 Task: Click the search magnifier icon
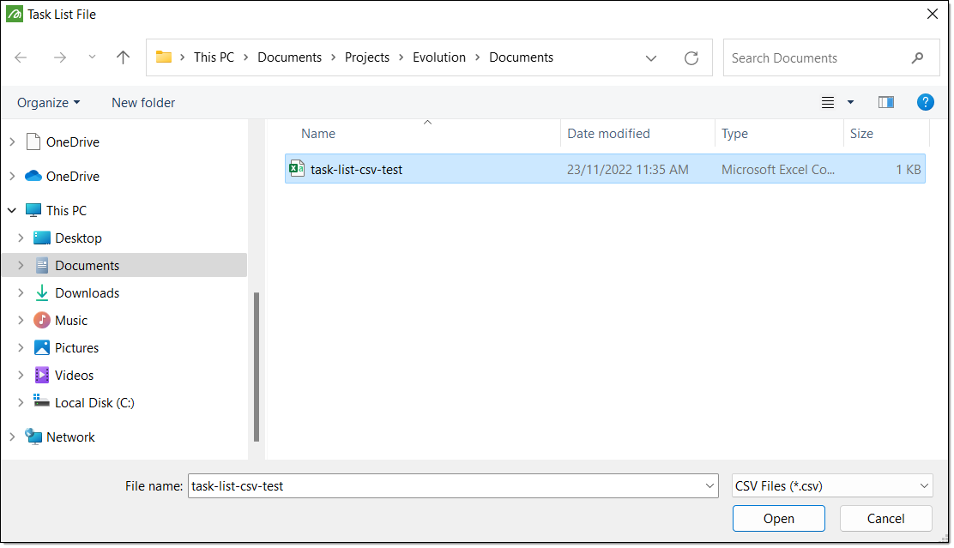917,57
